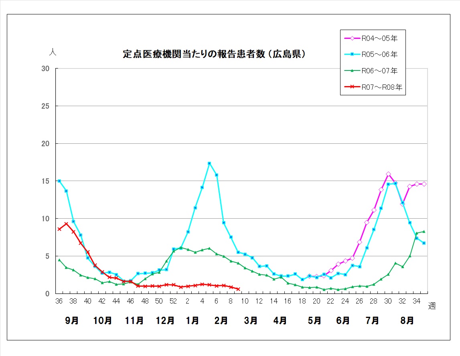Click the 30 value on the y-axis
The height and width of the screenshot is (356, 460).
click(x=45, y=69)
